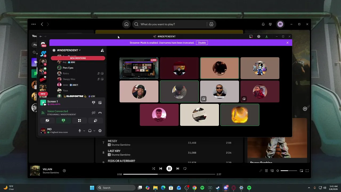
Task: Toggle repeat in Spotify player
Action: coord(185,169)
